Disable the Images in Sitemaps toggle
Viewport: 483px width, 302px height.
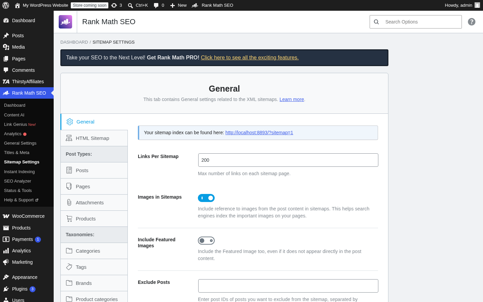point(206,198)
